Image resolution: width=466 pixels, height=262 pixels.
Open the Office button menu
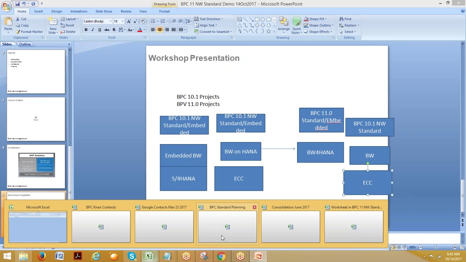[6, 6]
